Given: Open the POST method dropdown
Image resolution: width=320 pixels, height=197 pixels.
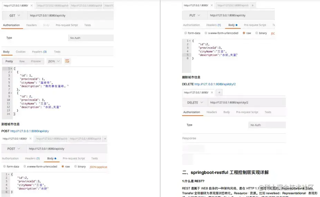Looking at the screenshot, I should (x=14, y=149).
